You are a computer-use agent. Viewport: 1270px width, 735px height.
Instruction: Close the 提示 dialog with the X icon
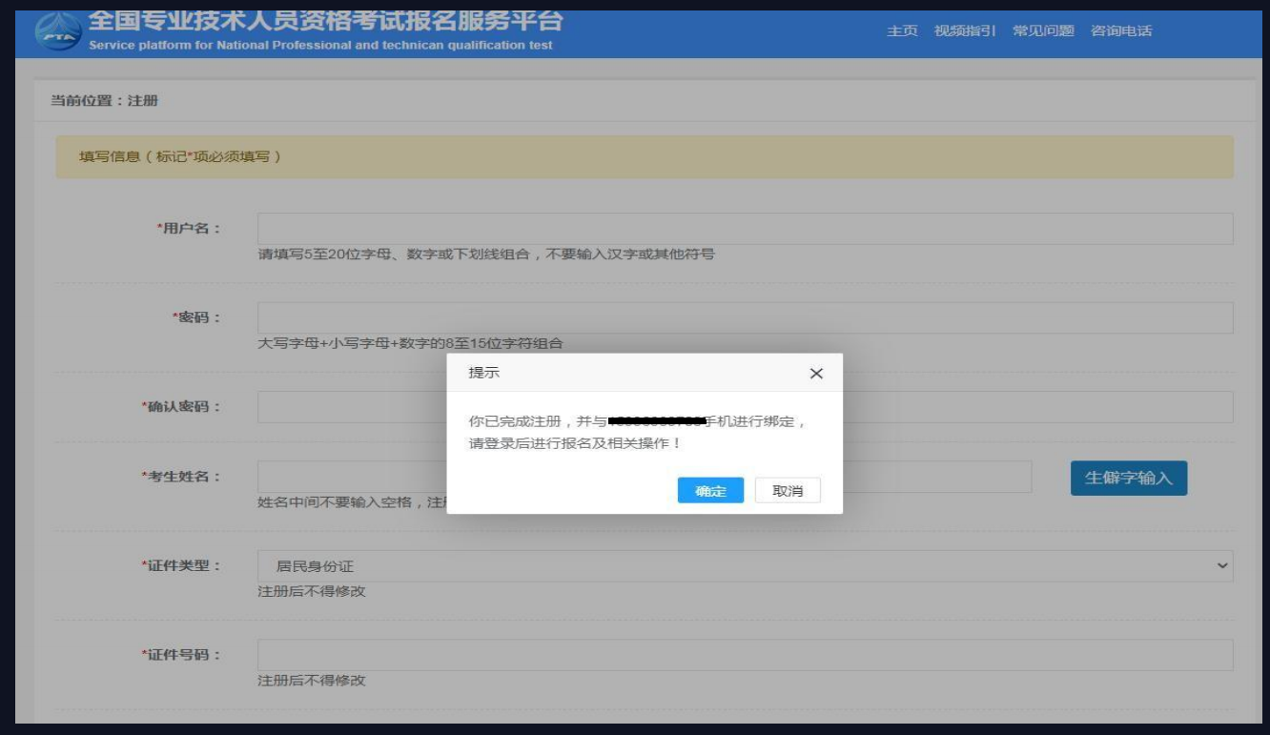[x=816, y=374]
